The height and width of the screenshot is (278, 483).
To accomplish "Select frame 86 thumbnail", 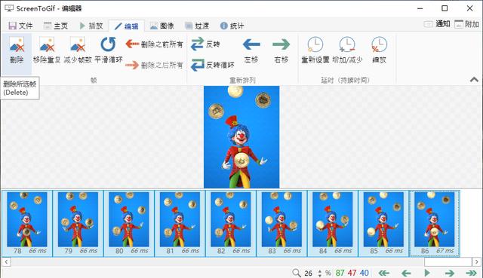I will [435, 223].
